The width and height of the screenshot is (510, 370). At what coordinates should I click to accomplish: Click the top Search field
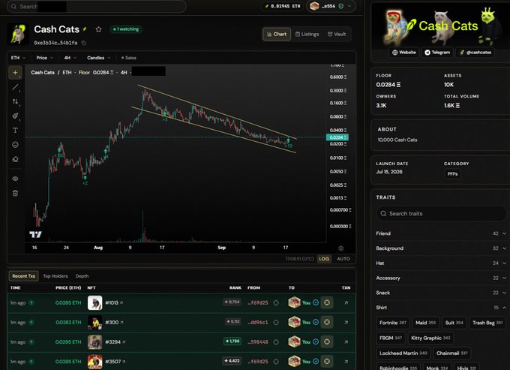tap(97, 7)
